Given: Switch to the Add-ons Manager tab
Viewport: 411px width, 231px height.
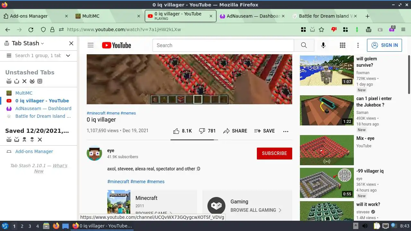Looking at the screenshot, I should (x=36, y=16).
